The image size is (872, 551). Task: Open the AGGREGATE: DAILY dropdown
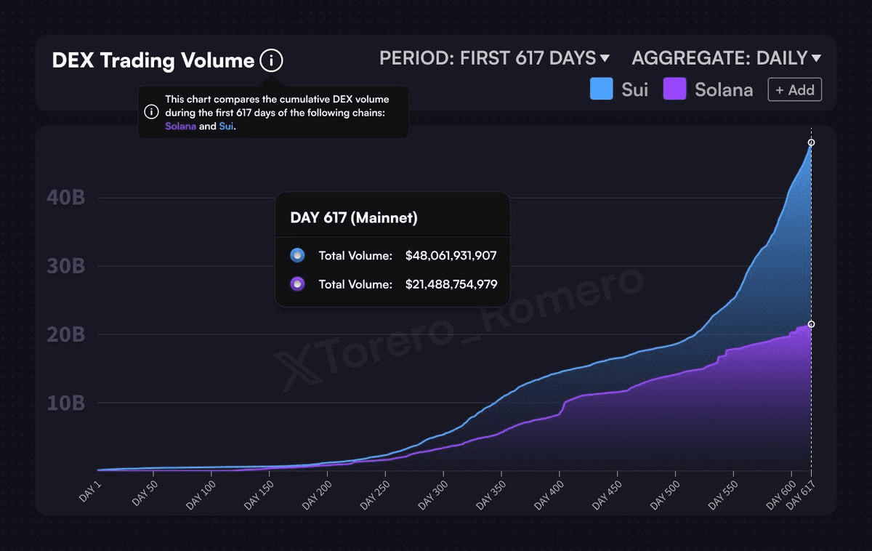pos(727,58)
